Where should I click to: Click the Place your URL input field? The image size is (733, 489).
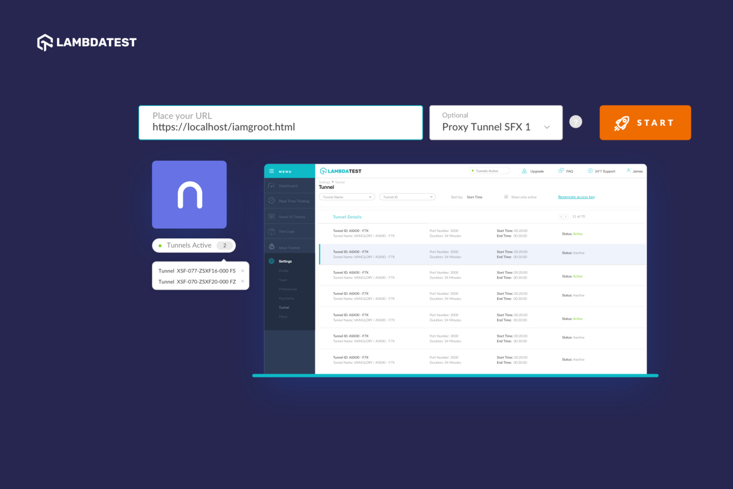280,123
